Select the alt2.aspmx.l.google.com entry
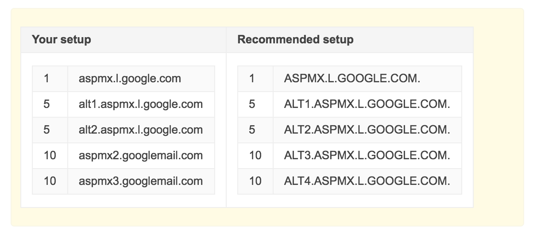This screenshot has width=533, height=238. pyautogui.click(x=141, y=130)
